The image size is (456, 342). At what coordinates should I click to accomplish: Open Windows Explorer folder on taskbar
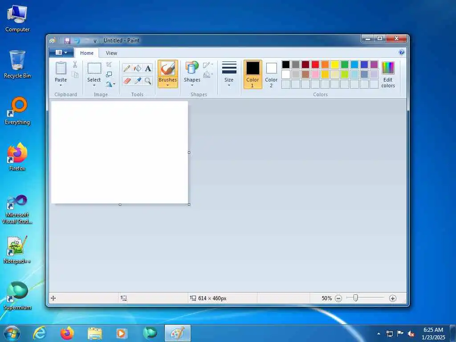[x=95, y=333]
